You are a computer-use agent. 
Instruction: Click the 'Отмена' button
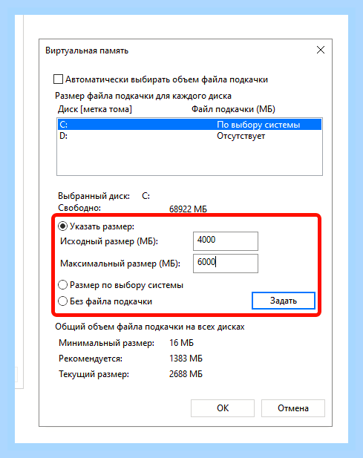coord(293,408)
